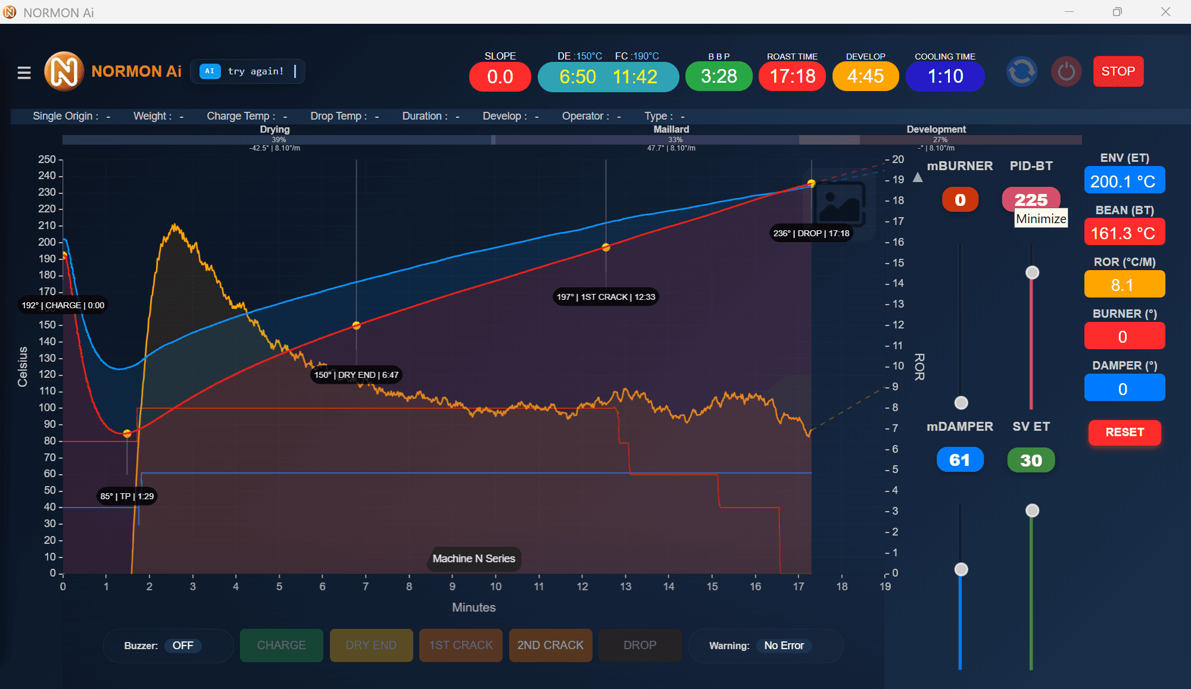Toggle the PID-BT 225 badge
The width and height of the screenshot is (1191, 689).
tap(1031, 199)
